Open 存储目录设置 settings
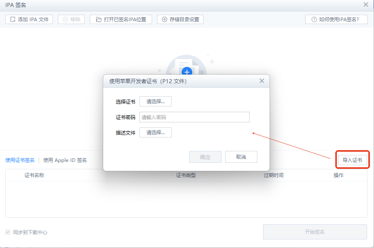This screenshot has height=248, width=374. 180,19
